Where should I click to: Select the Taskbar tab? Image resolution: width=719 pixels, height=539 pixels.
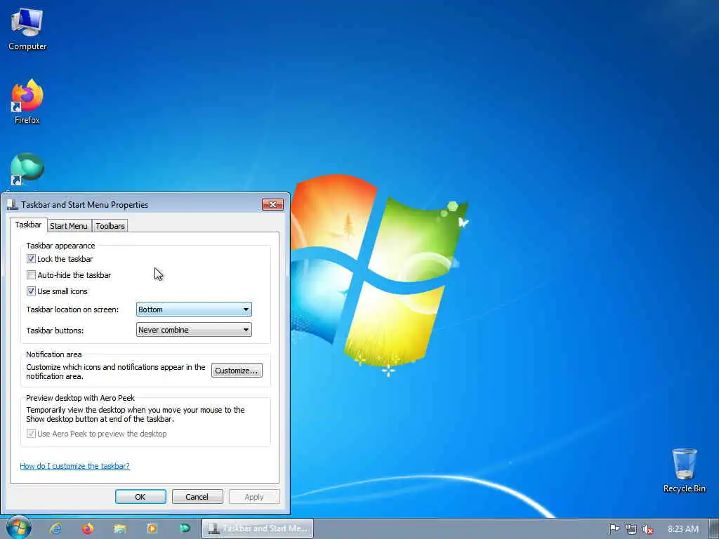(28, 225)
